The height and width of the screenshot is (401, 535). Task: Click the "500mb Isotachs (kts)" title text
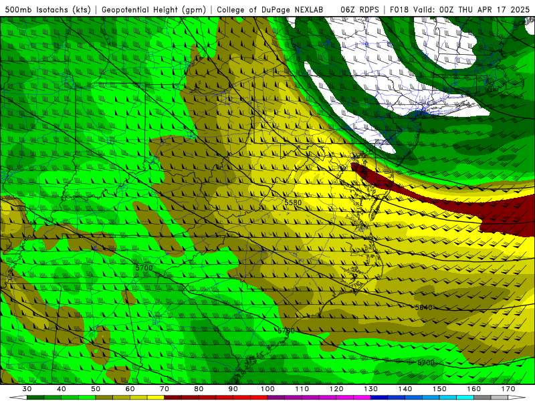pyautogui.click(x=48, y=10)
